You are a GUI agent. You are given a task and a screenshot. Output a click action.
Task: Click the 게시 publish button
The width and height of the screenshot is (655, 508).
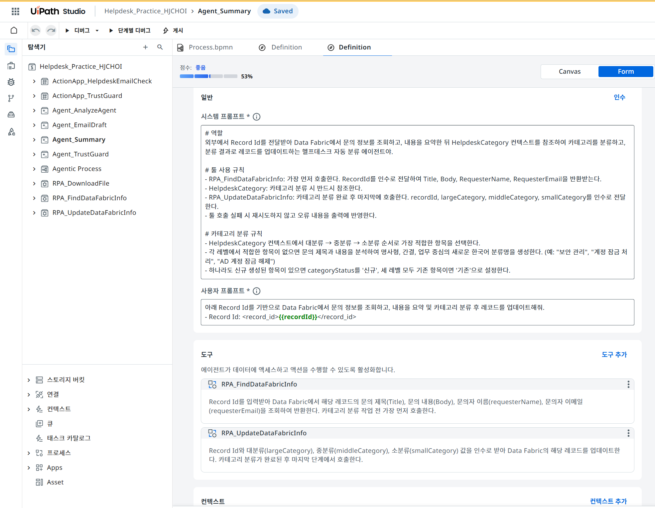point(173,30)
